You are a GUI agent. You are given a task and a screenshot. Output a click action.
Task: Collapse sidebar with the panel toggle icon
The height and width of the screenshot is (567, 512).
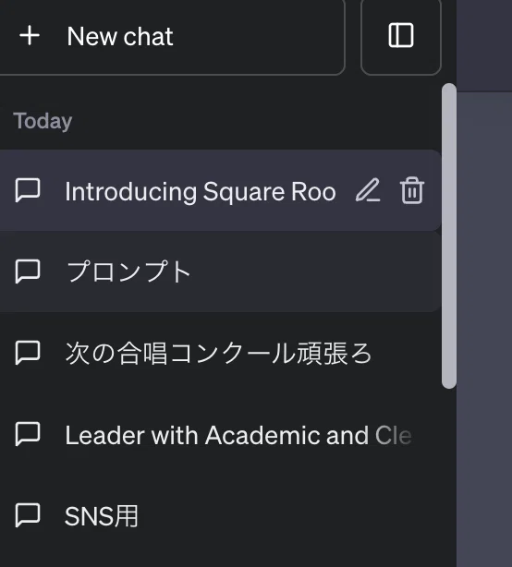pyautogui.click(x=401, y=35)
